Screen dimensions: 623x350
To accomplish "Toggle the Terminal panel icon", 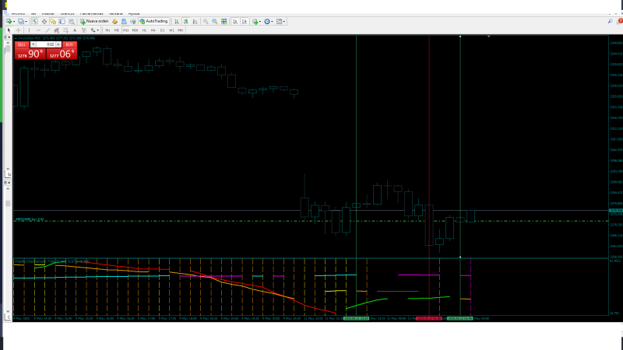I will point(62,22).
